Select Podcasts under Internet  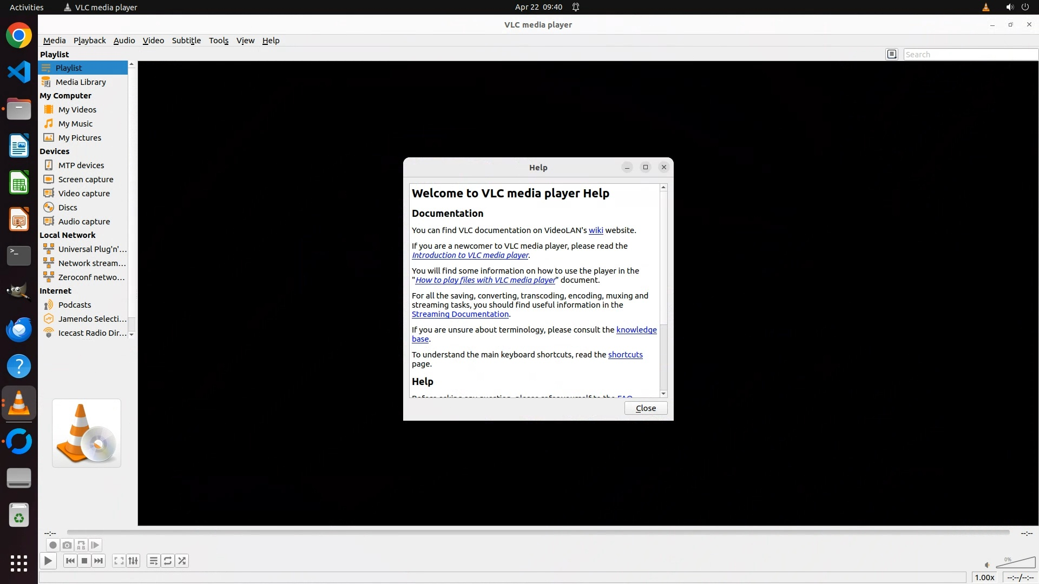coord(74,305)
